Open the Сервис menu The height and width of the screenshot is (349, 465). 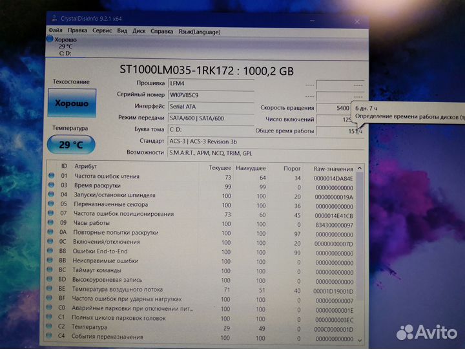click(102, 30)
